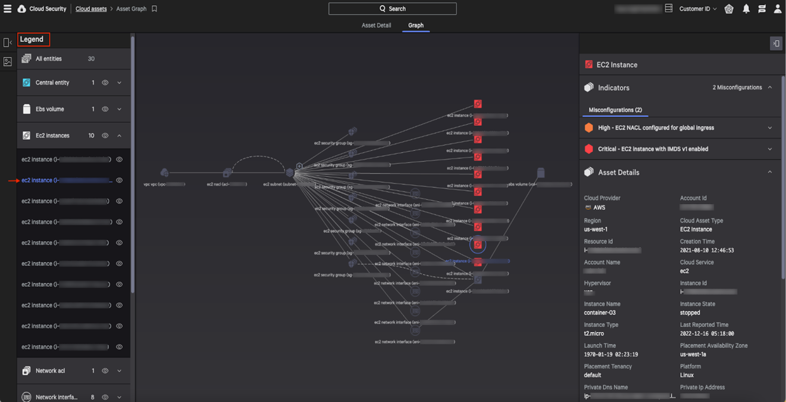Click the All entities stack icon
This screenshot has height=402, width=786.
tap(26, 59)
